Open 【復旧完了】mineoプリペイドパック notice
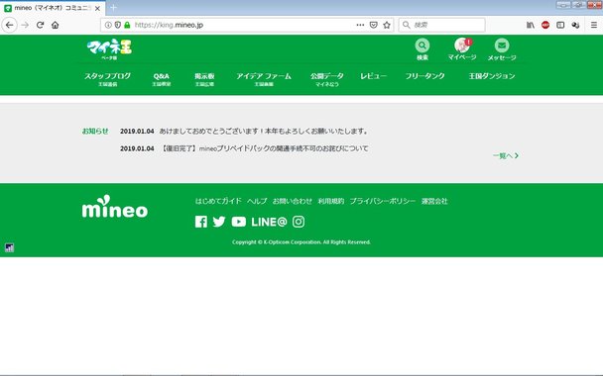603x376 pixels. tap(265, 148)
